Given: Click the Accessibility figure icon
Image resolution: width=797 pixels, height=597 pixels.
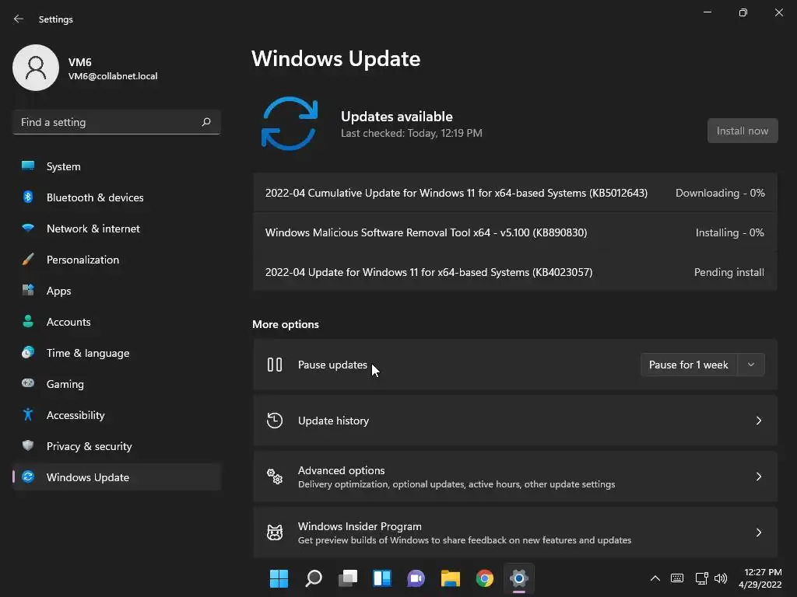Looking at the screenshot, I should [28, 414].
